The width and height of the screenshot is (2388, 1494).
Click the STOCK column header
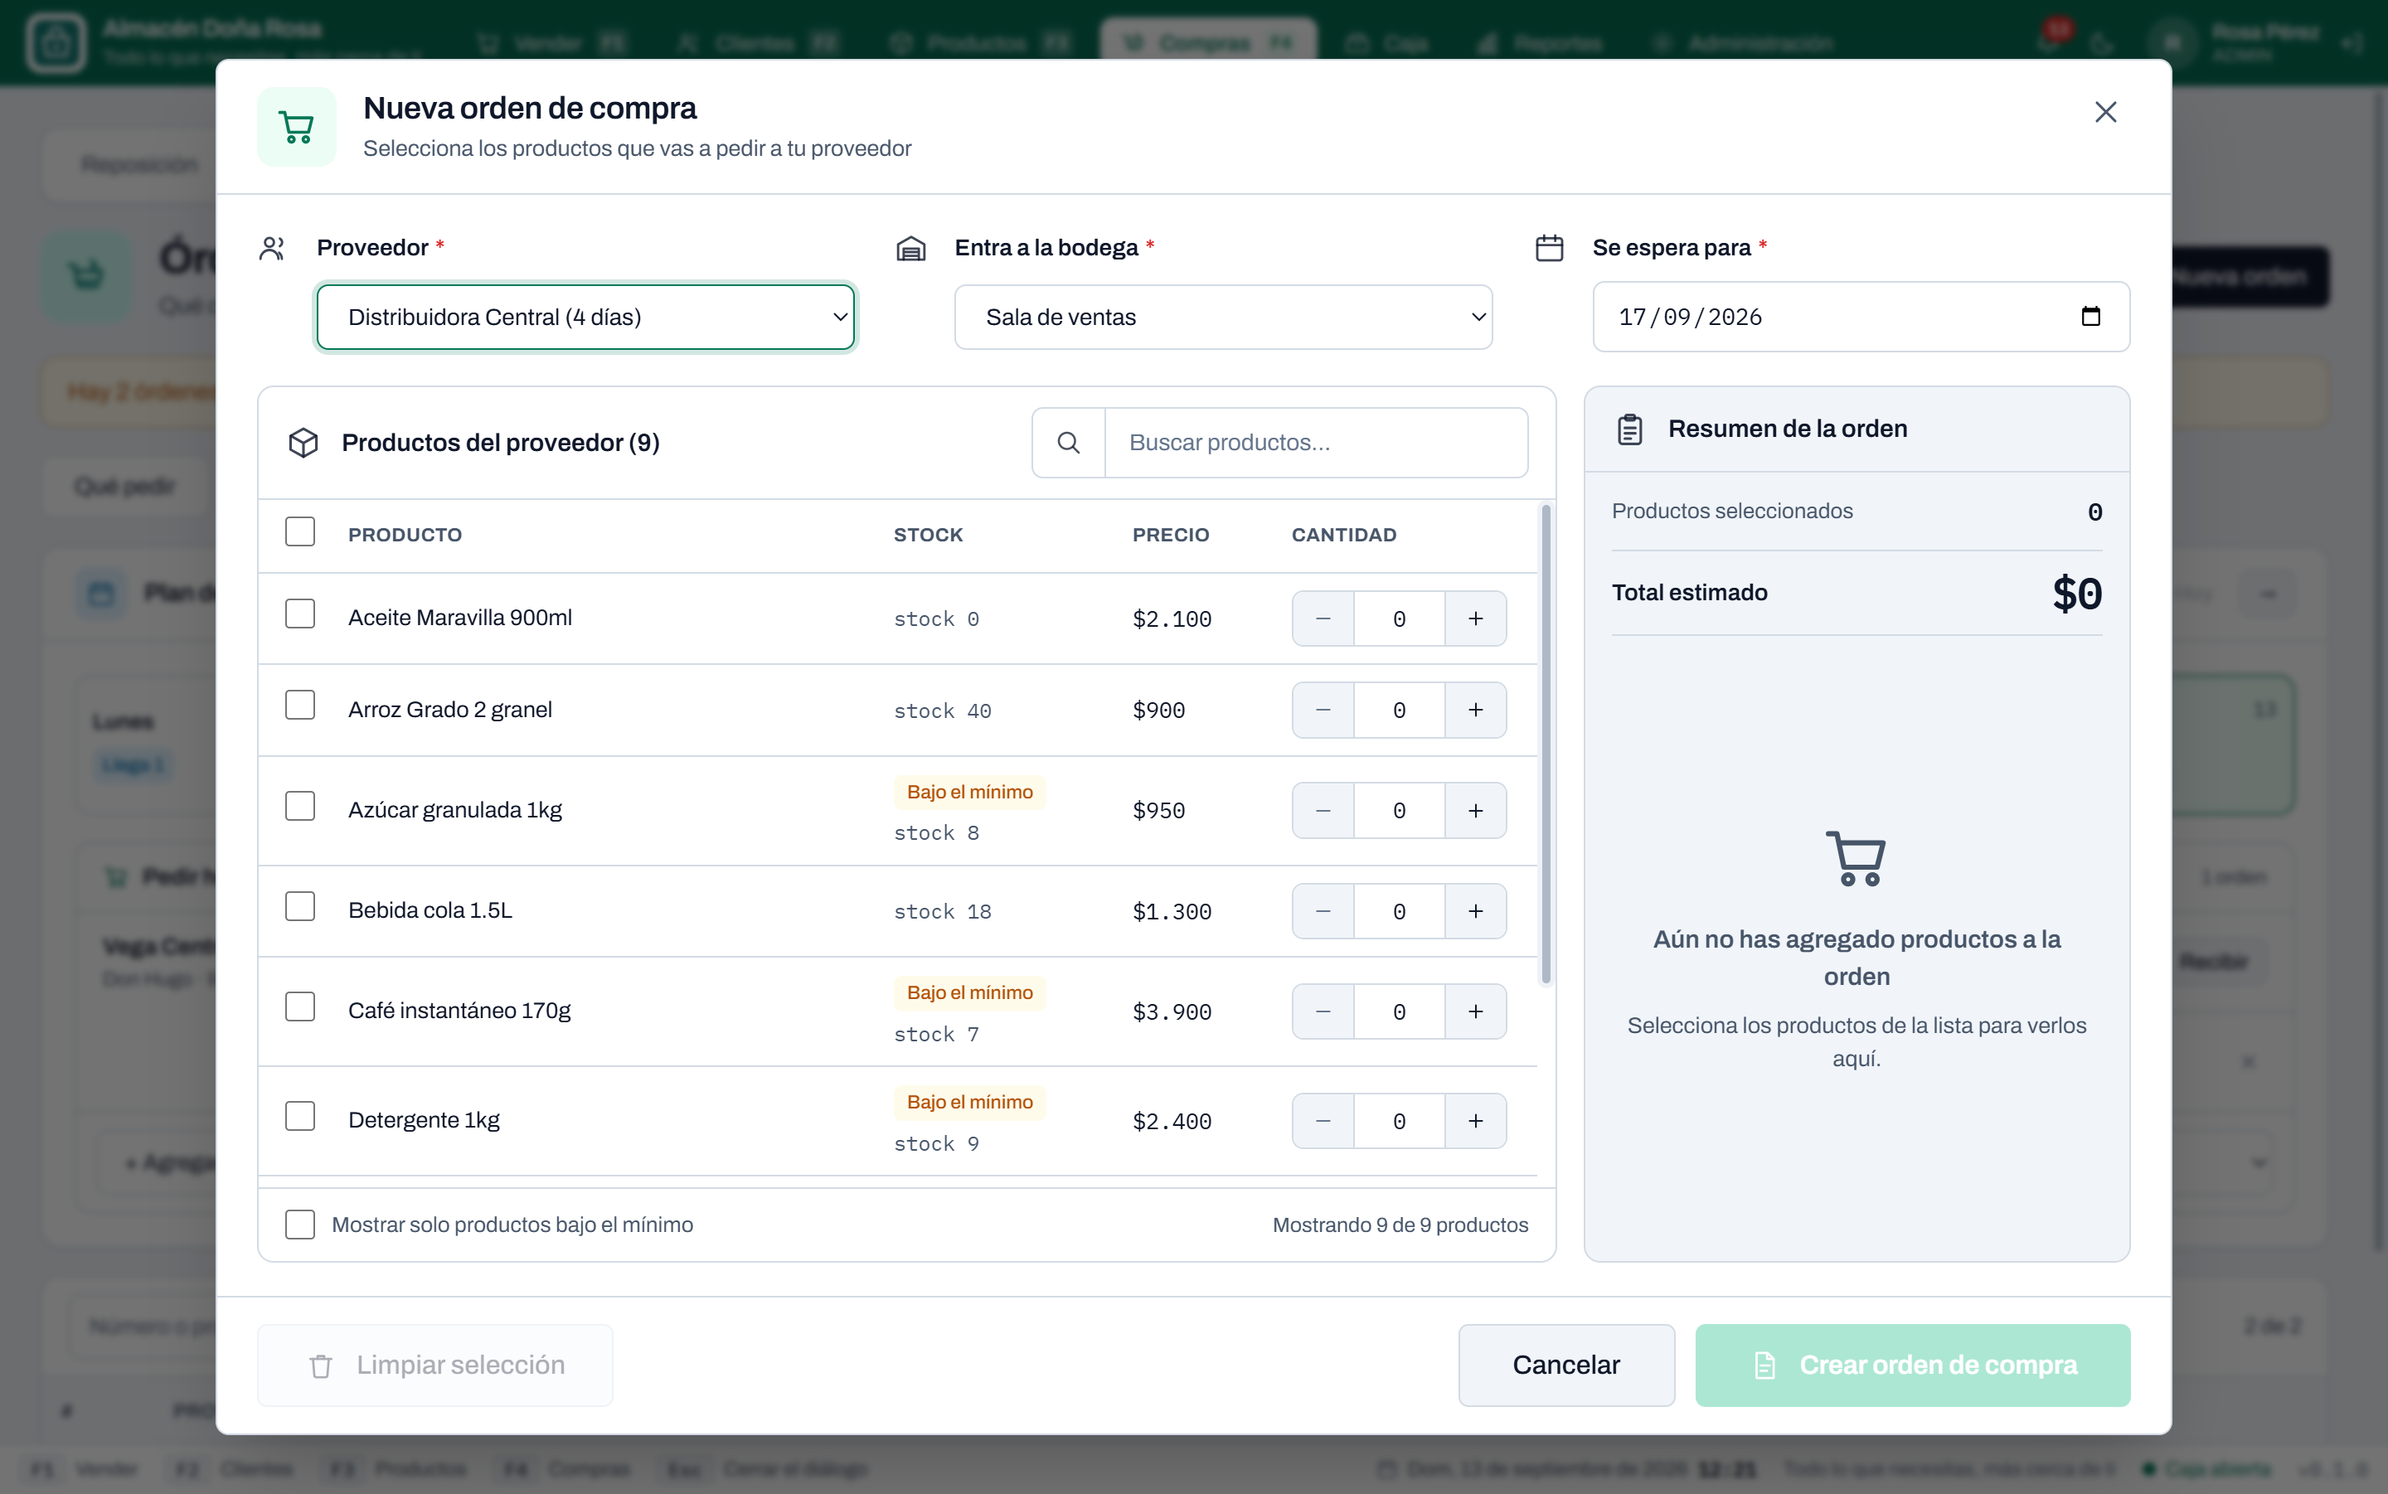929,535
